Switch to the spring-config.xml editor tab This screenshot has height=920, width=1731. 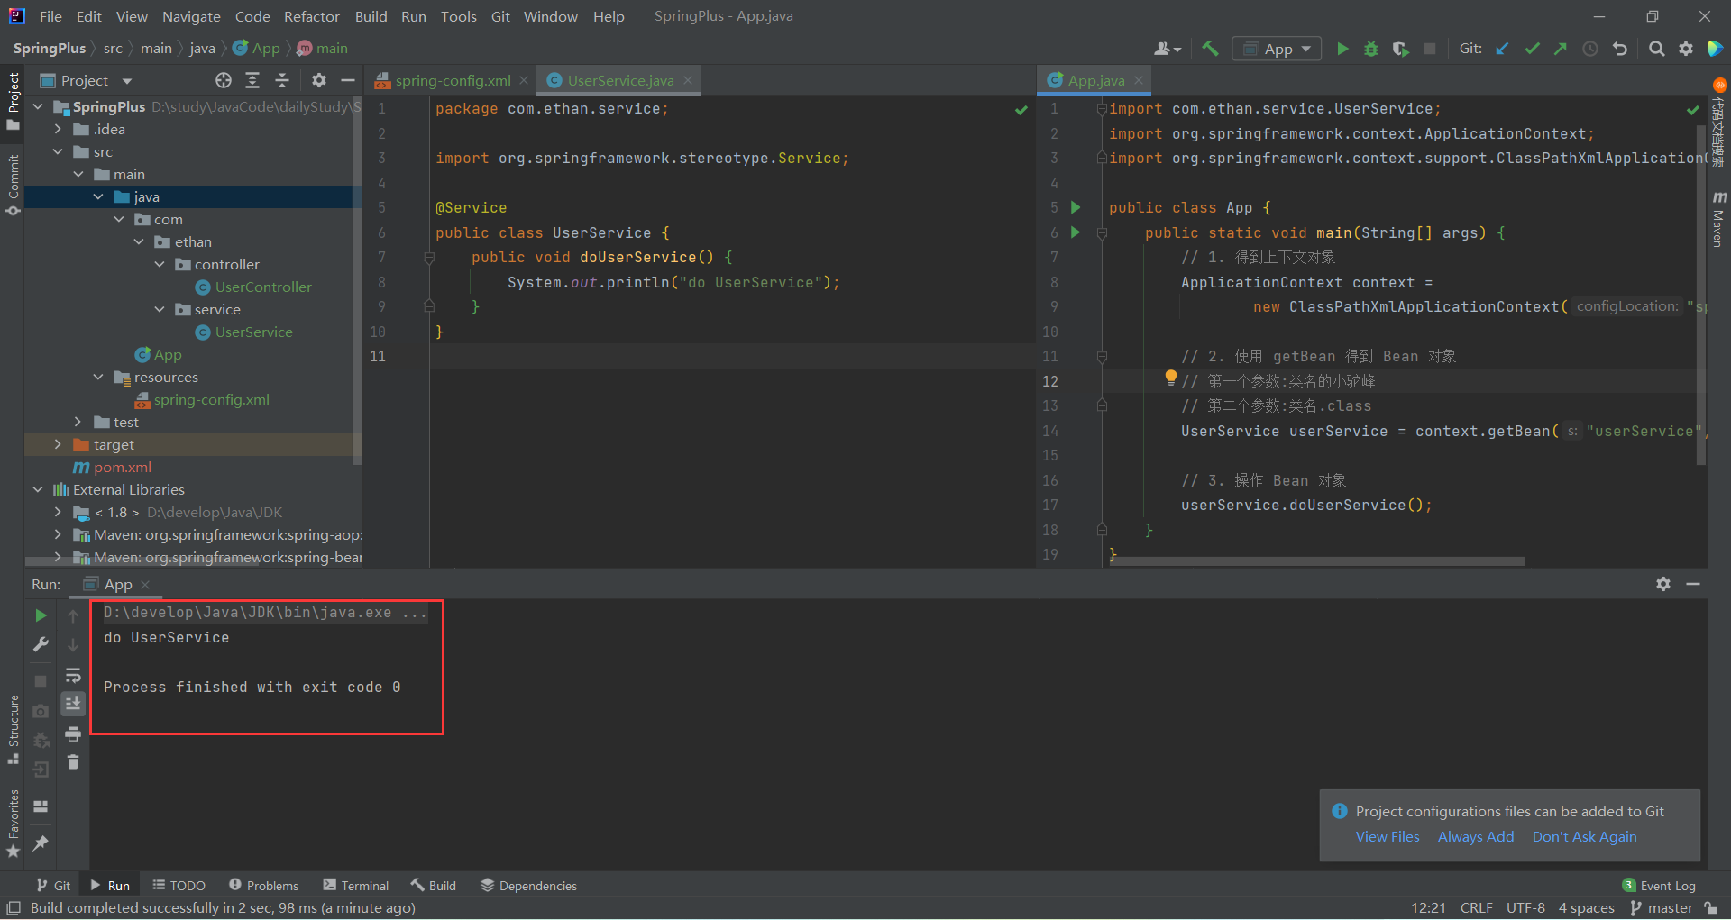[x=452, y=80]
